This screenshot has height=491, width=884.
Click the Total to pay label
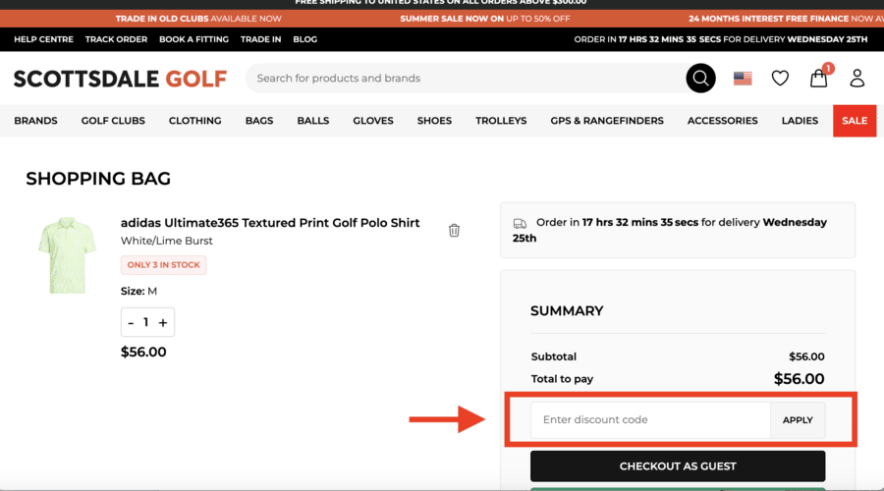562,379
